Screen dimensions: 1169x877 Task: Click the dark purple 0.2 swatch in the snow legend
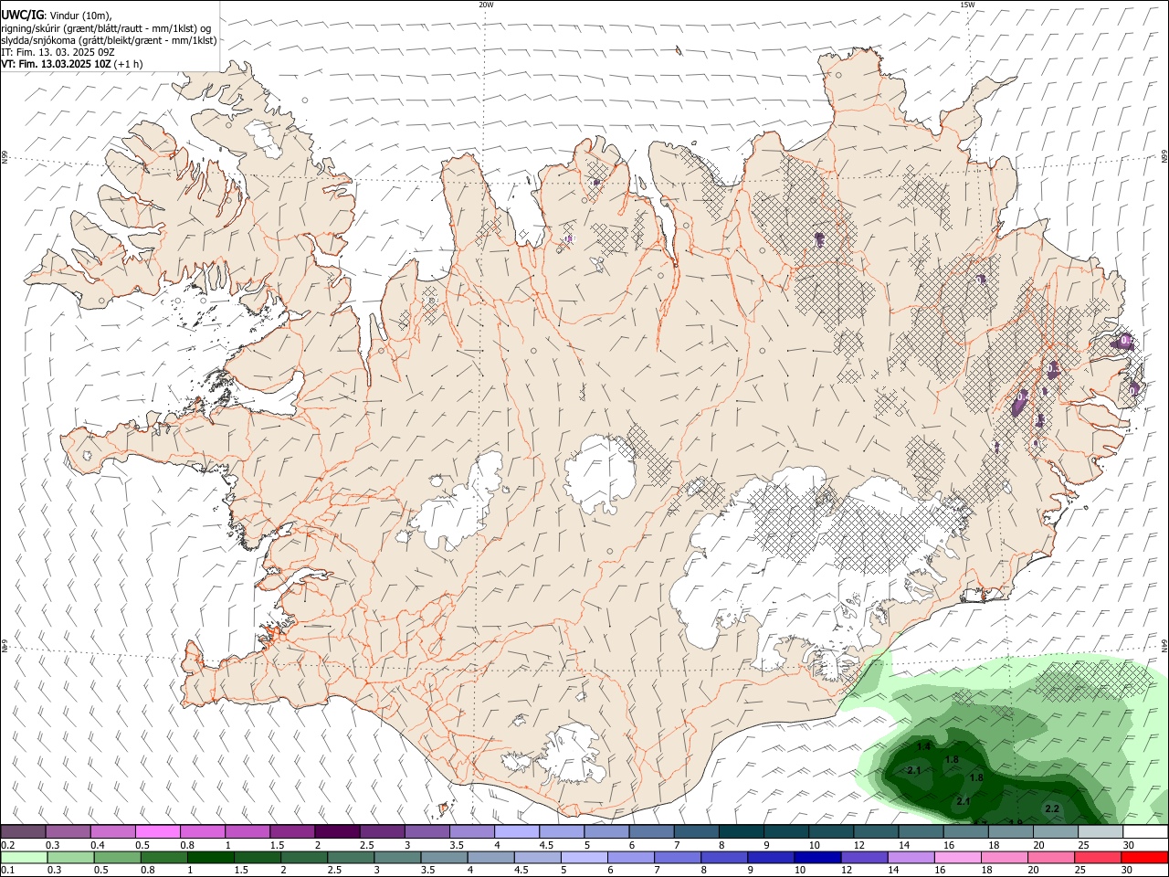tap(23, 831)
